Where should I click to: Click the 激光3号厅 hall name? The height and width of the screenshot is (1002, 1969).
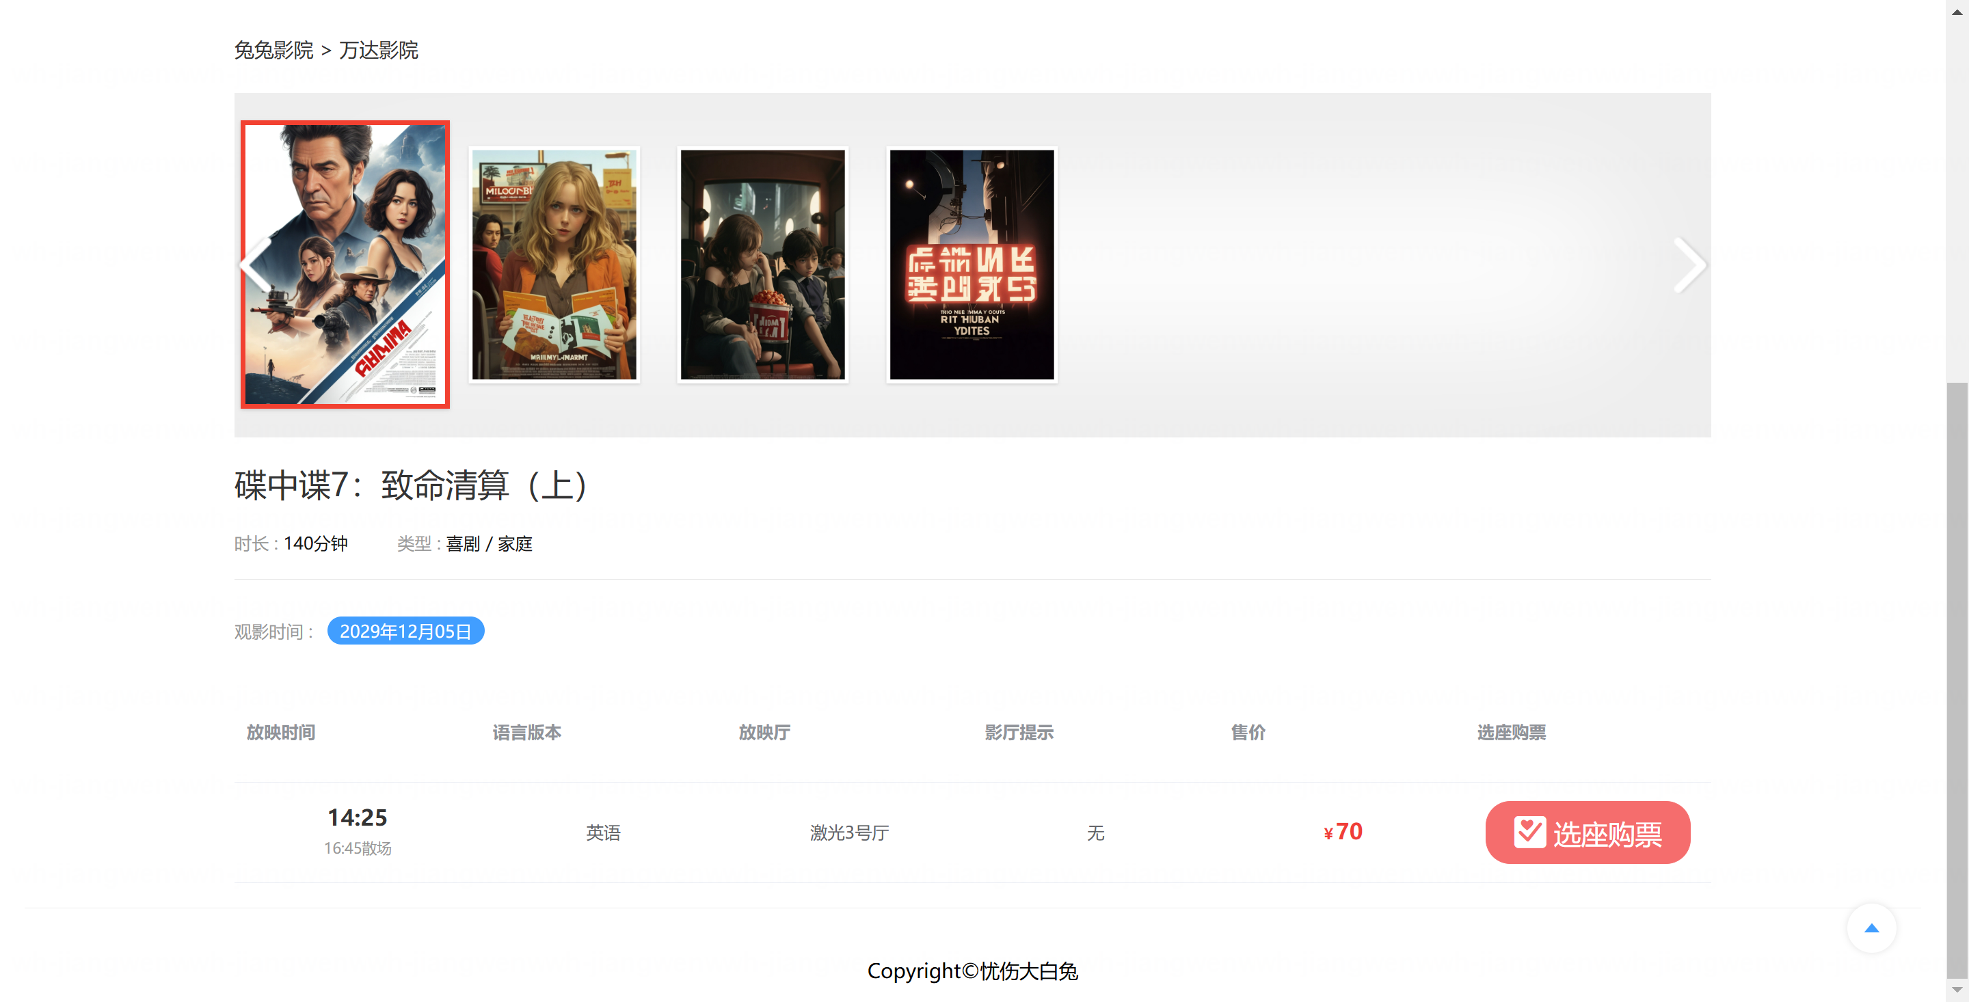tap(849, 832)
